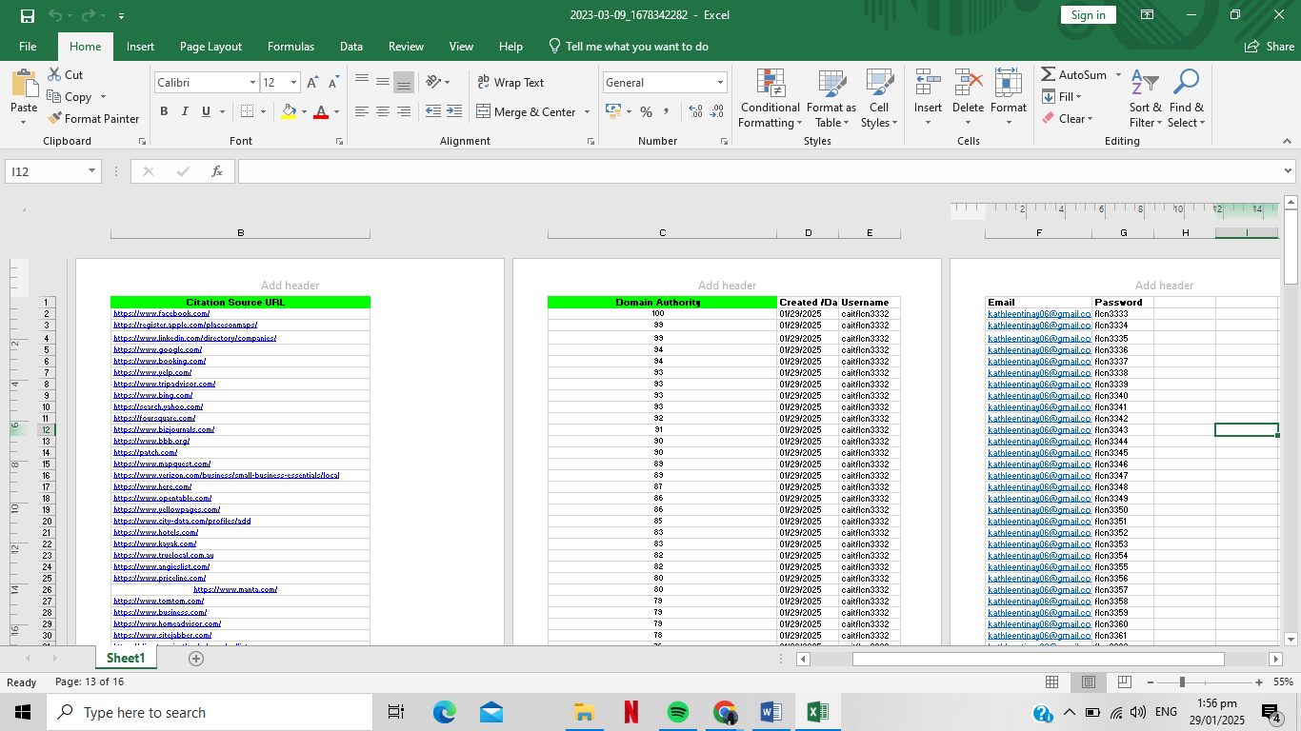This screenshot has width=1301, height=731.
Task: Click the AutoSum sigma icon
Action: [x=1048, y=74]
